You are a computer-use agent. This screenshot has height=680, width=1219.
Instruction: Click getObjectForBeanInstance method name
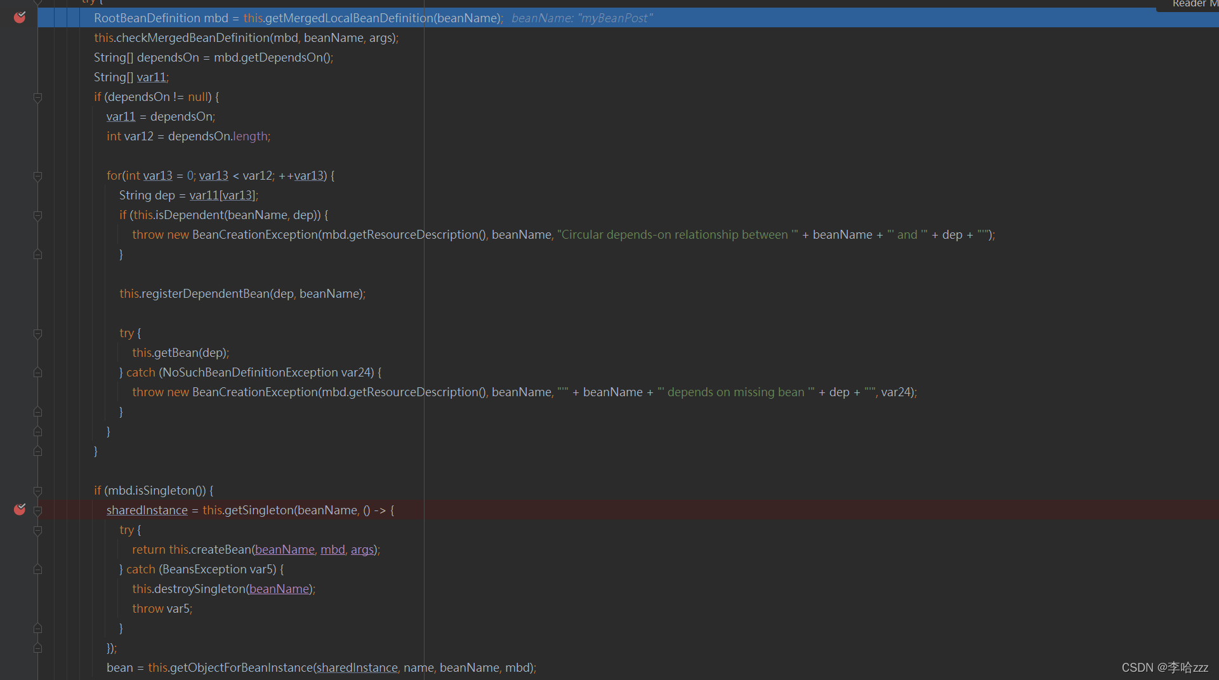[x=242, y=667]
